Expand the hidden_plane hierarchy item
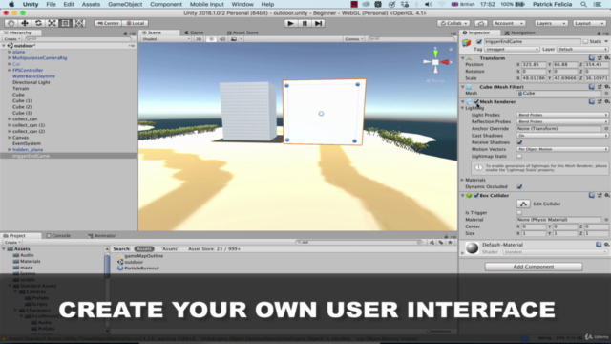Screen dimensions: 611x344 click(x=10, y=150)
